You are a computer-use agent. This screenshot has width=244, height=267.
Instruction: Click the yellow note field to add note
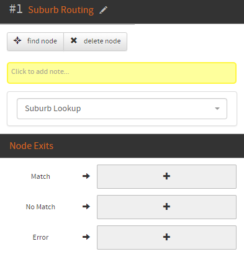coord(122,73)
